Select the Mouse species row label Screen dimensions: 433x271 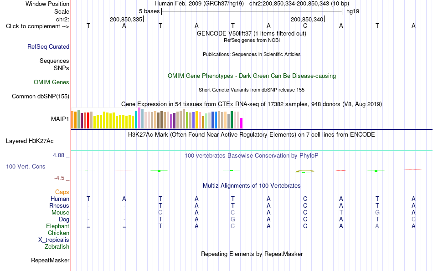click(61, 213)
